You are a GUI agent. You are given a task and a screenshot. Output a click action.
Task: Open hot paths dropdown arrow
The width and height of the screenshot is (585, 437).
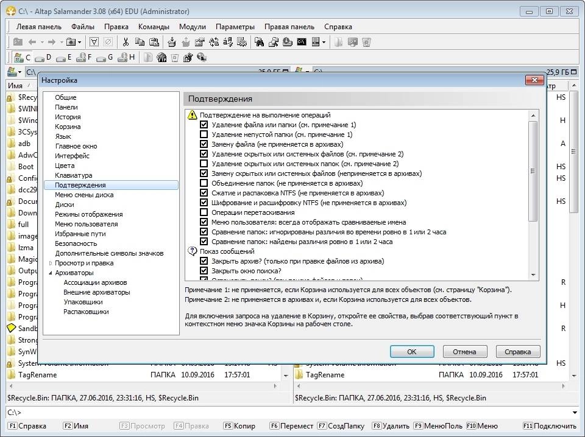pos(79,42)
